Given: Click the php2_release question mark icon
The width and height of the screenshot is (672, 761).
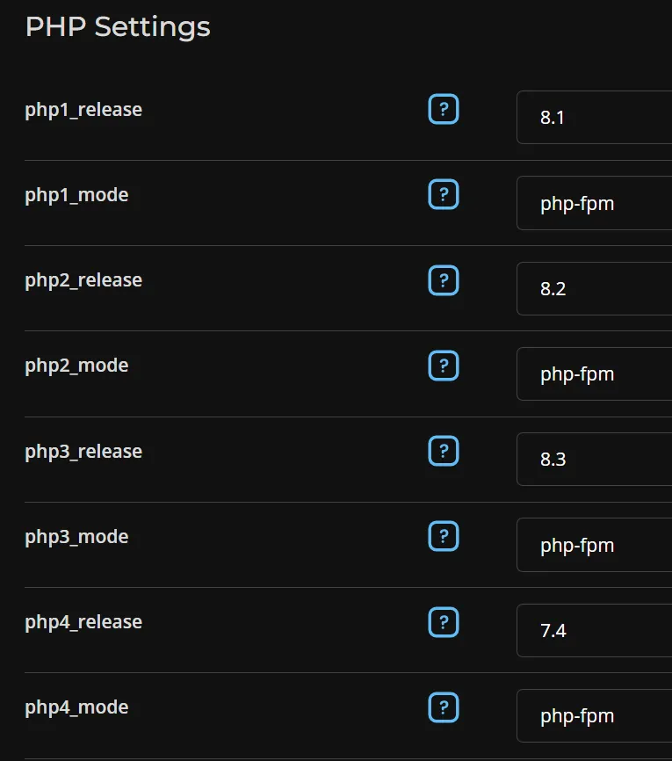Looking at the screenshot, I should coord(444,280).
